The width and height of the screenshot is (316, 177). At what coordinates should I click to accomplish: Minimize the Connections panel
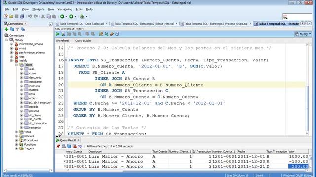pyautogui.click(x=50, y=24)
